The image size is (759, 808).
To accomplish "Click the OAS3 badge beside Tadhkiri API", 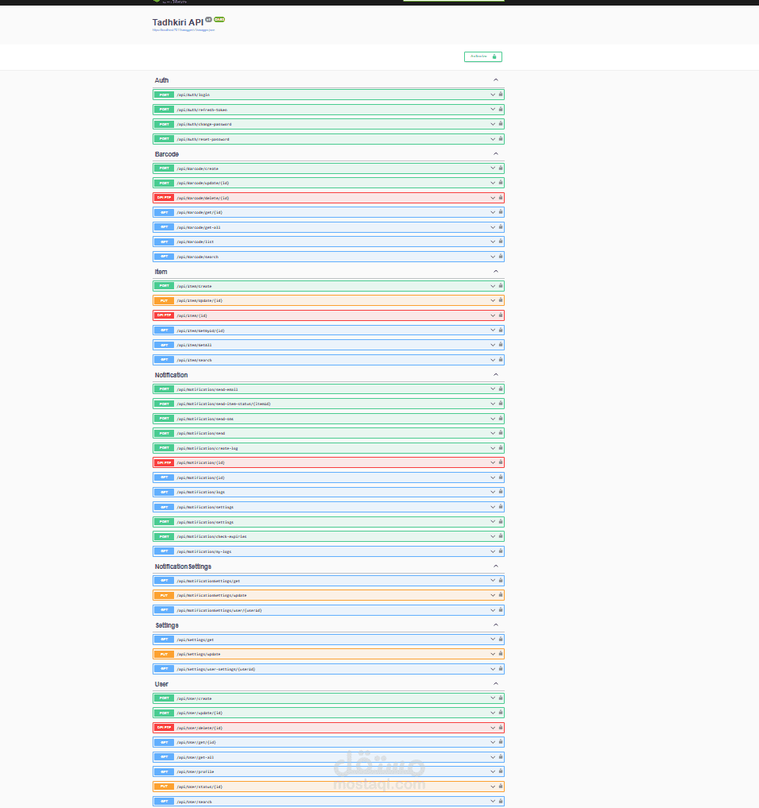I will click(x=219, y=20).
